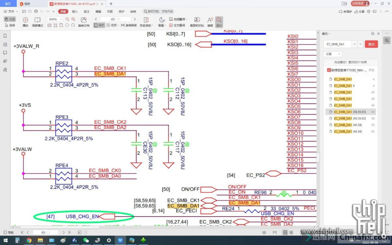The width and height of the screenshot is (392, 245).
Task: Open the thumbnails icon in left sidebar
Action: click(5, 44)
